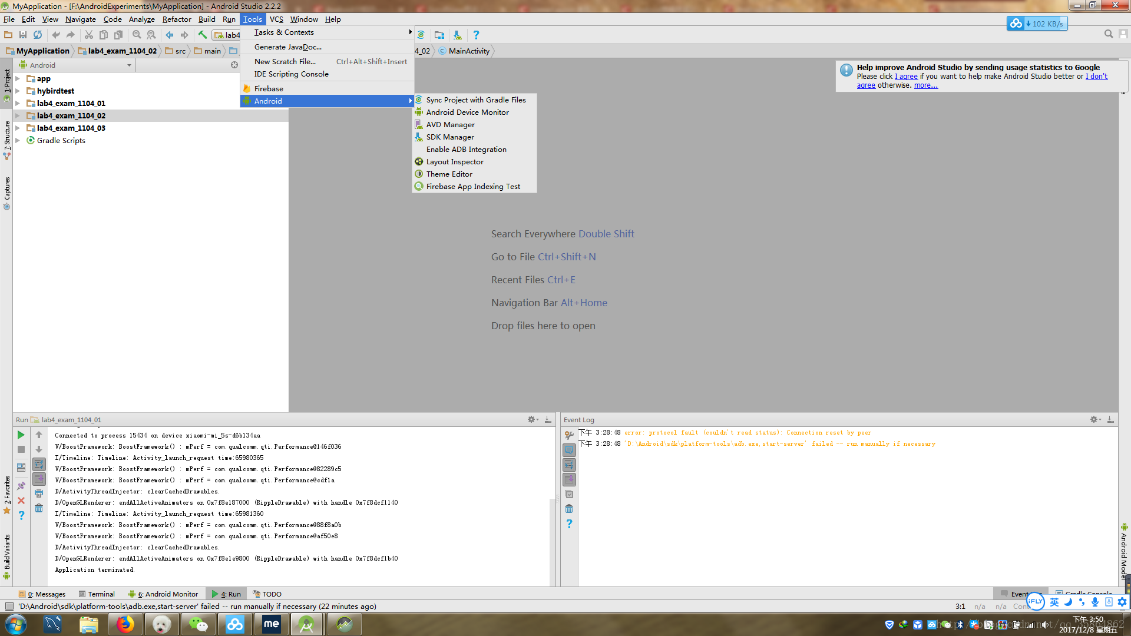This screenshot has width=1131, height=636.
Task: Open the run configuration dropdown lab4
Action: pyautogui.click(x=227, y=35)
